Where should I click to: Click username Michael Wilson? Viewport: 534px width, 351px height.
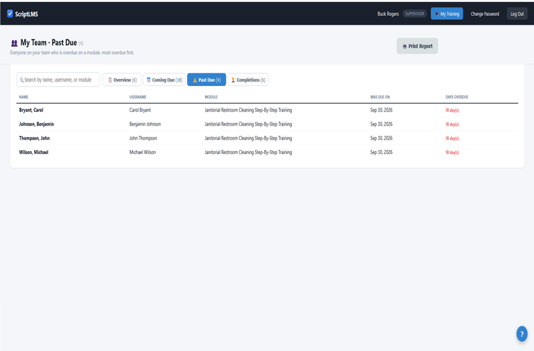coord(142,152)
